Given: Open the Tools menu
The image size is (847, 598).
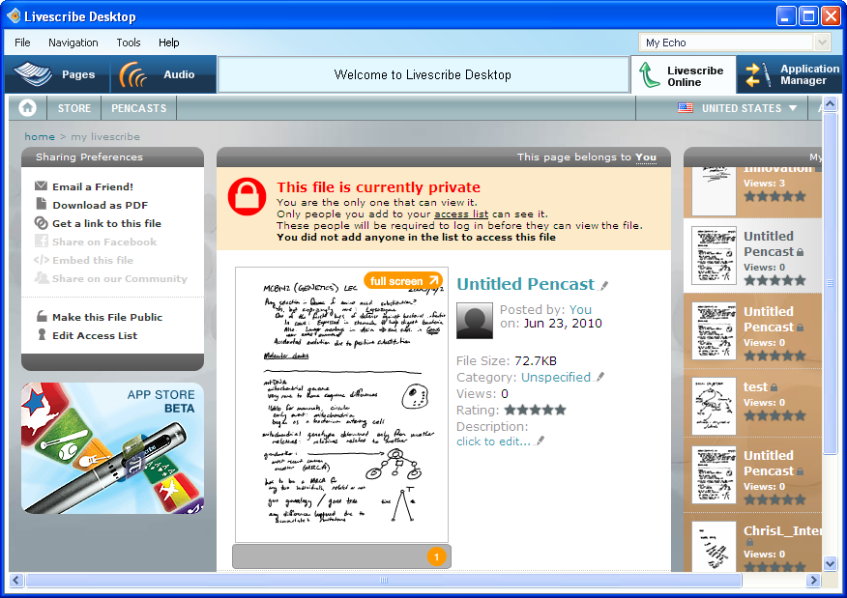Looking at the screenshot, I should tap(129, 43).
